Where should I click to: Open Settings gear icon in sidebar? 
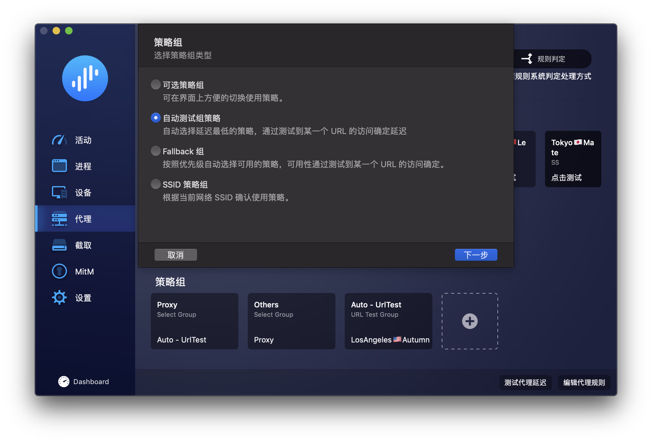pos(59,297)
